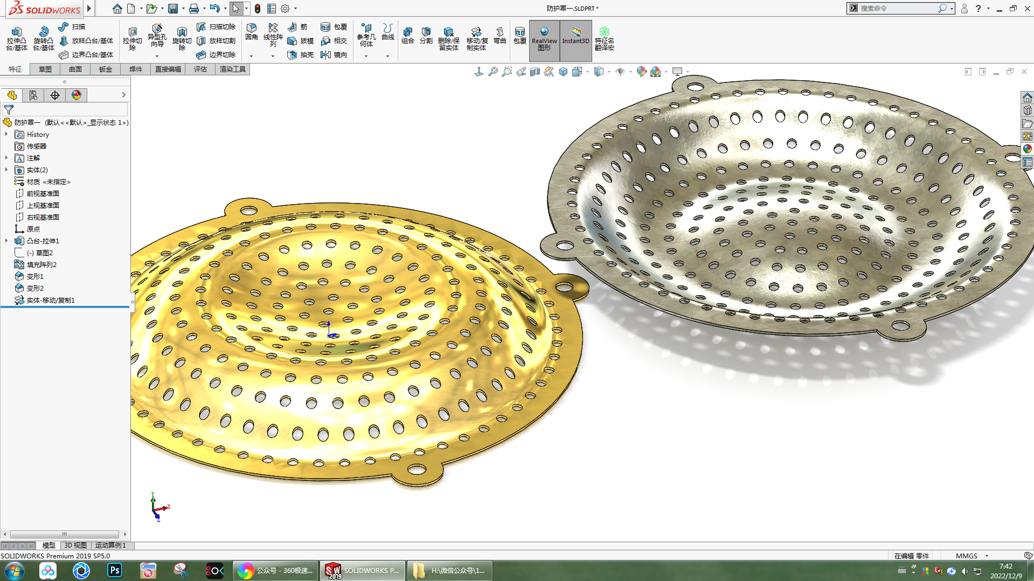Click Move/Copy Bodies (移动/复制实体) tool

click(476, 38)
